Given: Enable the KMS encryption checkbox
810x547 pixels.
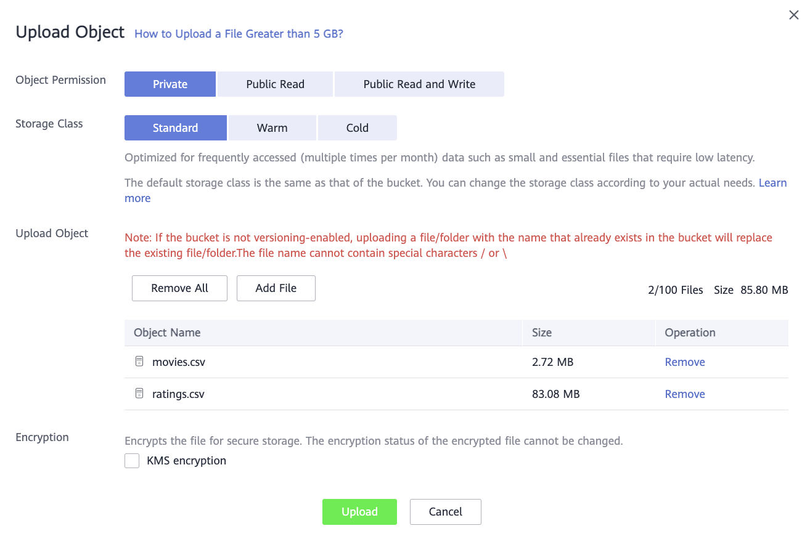Looking at the screenshot, I should pyautogui.click(x=132, y=461).
